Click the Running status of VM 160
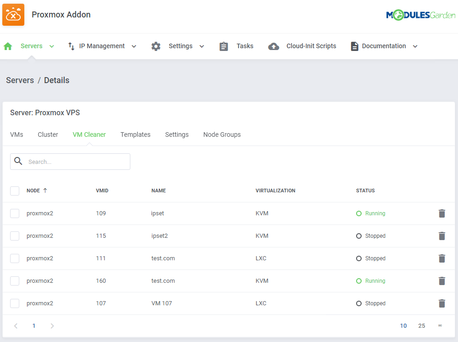Viewport: 458px width, 342px height. pos(371,281)
